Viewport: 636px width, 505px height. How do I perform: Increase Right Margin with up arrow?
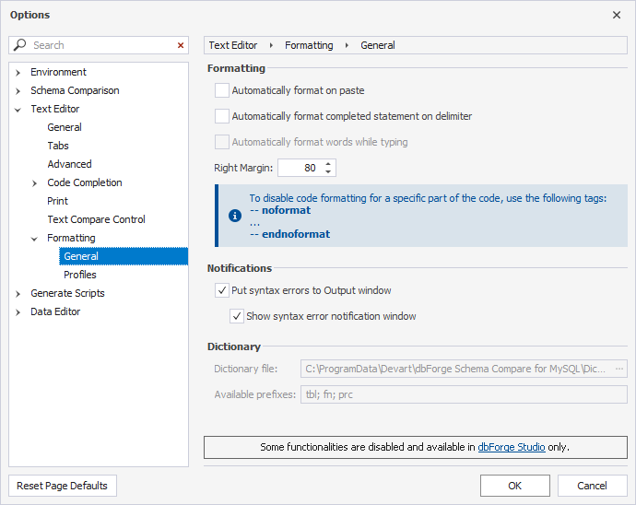pos(328,164)
